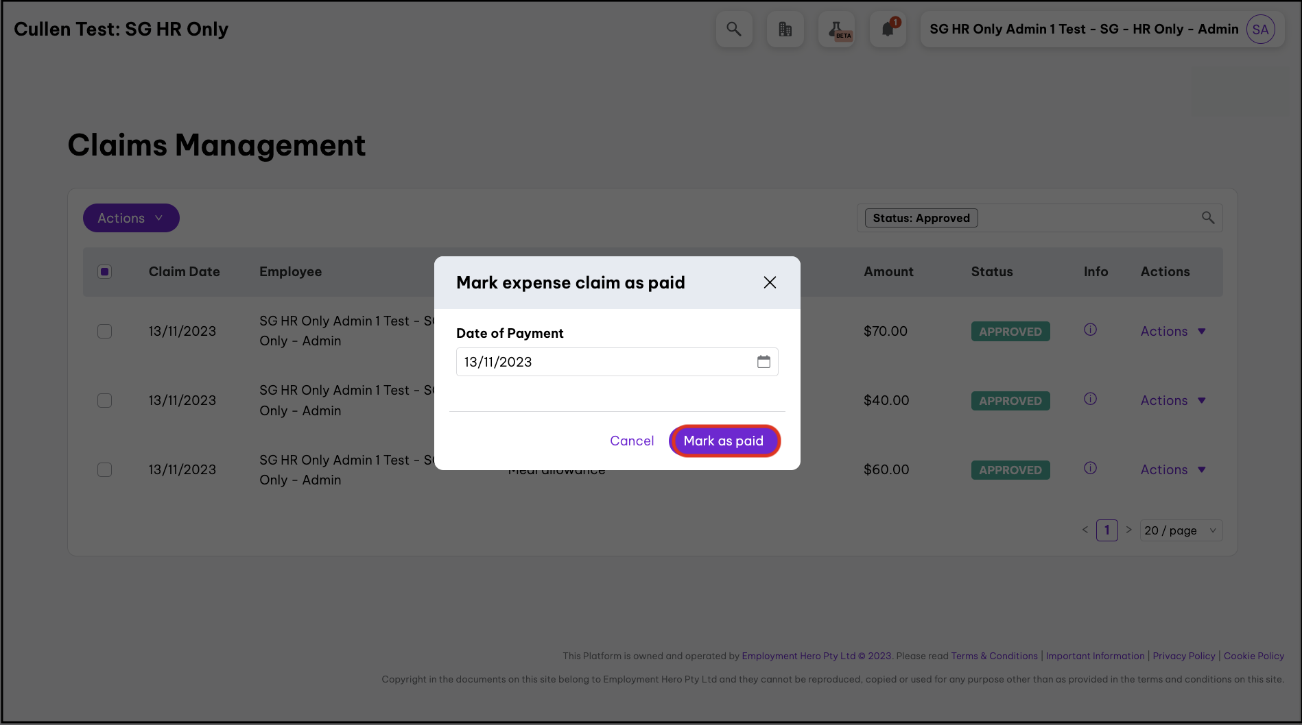This screenshot has width=1302, height=725.
Task: Click the SA user avatar
Action: (1260, 29)
